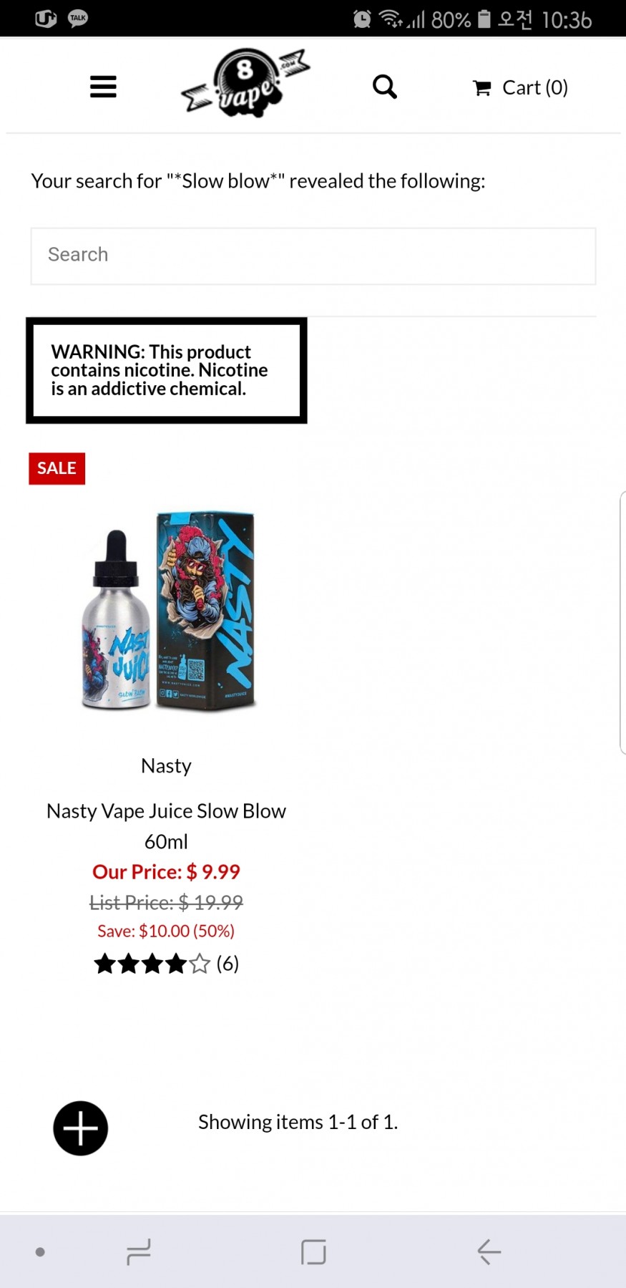The height and width of the screenshot is (1288, 626).
Task: Tap the nicotine WARNING box
Action: pyautogui.click(x=167, y=370)
